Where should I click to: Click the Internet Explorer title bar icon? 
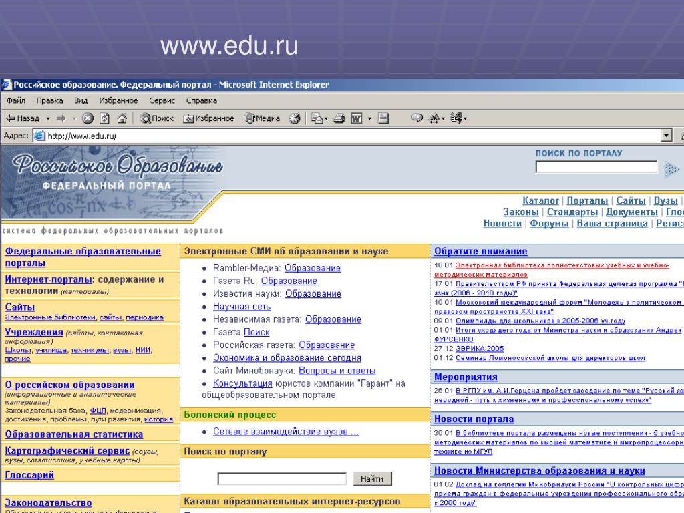[7, 85]
